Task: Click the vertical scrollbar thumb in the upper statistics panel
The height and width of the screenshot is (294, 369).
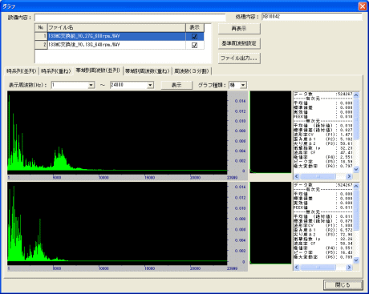Action: 356,119
